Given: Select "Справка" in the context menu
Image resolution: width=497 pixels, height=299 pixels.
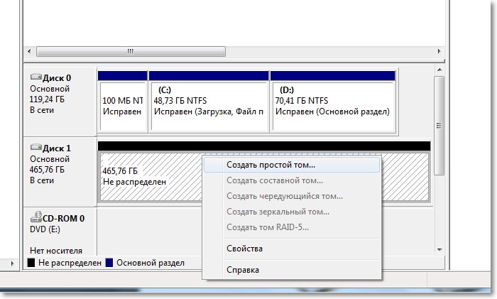Looking at the screenshot, I should 242,270.
